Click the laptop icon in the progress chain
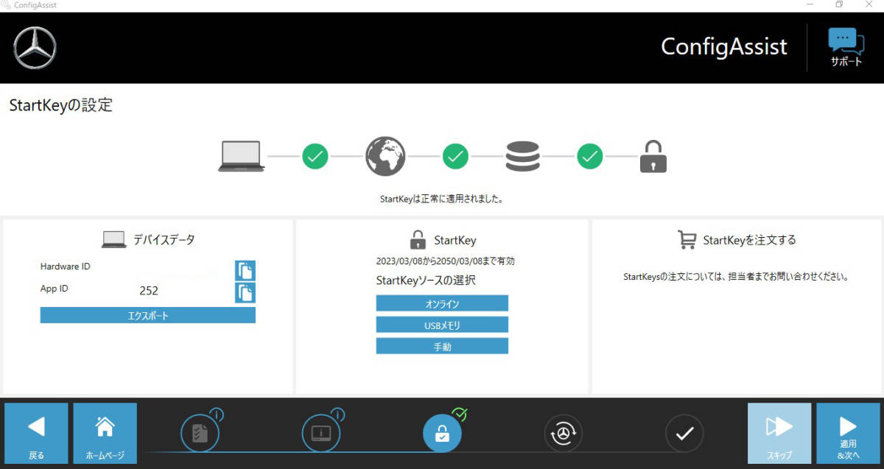 (241, 156)
